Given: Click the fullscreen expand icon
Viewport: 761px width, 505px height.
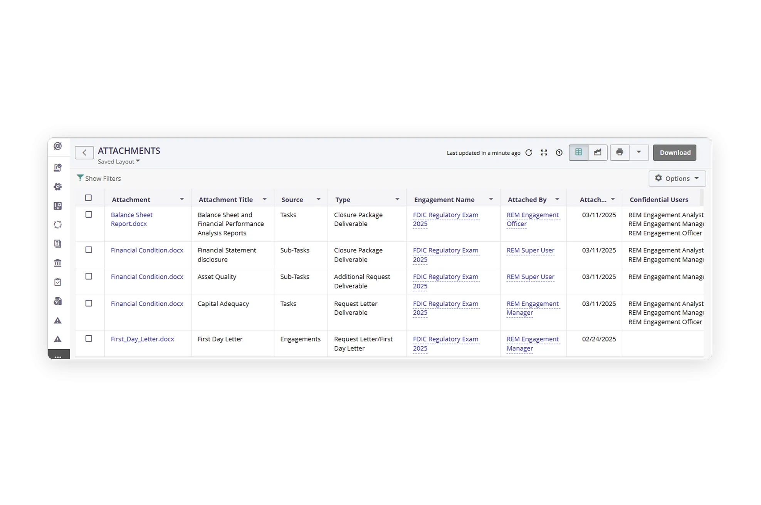Looking at the screenshot, I should click(x=544, y=153).
